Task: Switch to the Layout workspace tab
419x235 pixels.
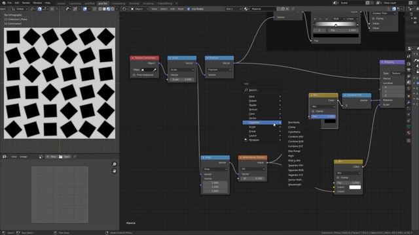Action: [x=61, y=3]
